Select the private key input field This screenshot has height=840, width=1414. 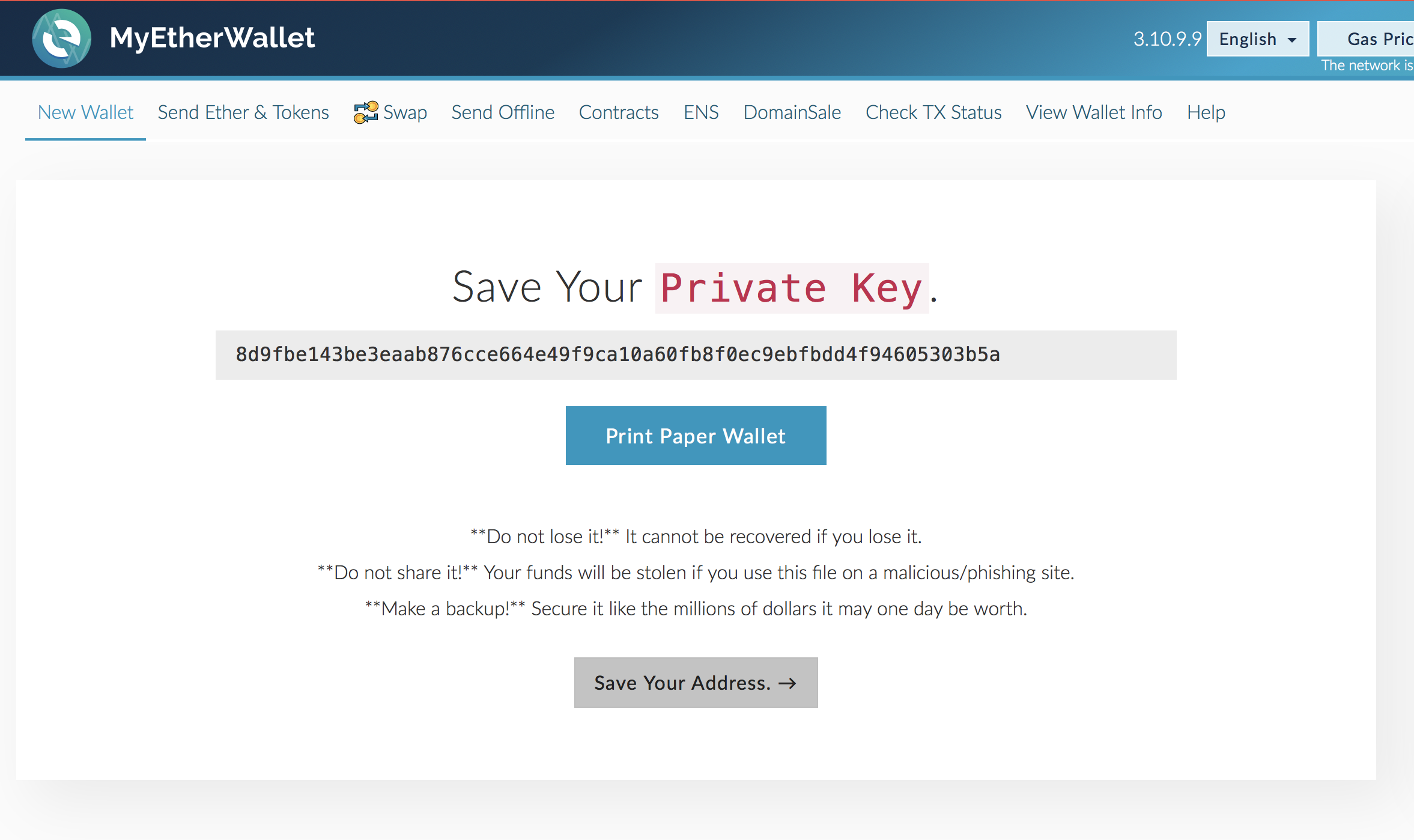[x=696, y=354]
